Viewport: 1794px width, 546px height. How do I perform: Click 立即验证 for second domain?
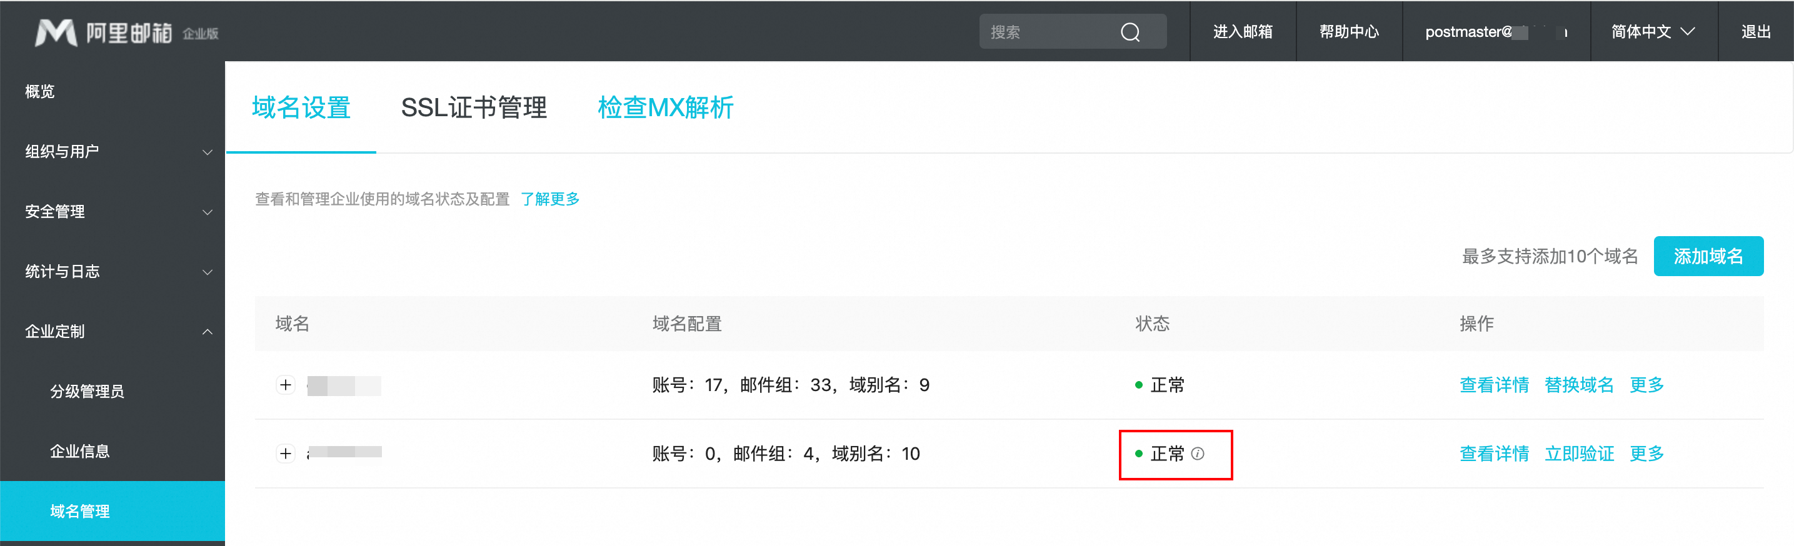pos(1579,454)
